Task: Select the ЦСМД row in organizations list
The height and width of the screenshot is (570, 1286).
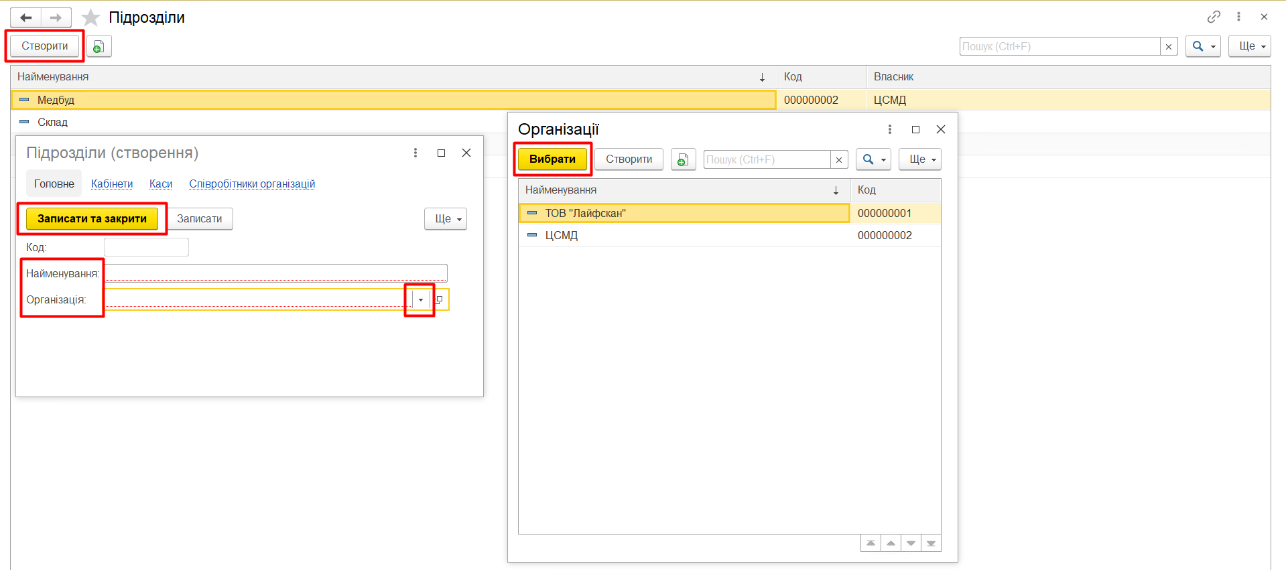Action: pos(562,235)
